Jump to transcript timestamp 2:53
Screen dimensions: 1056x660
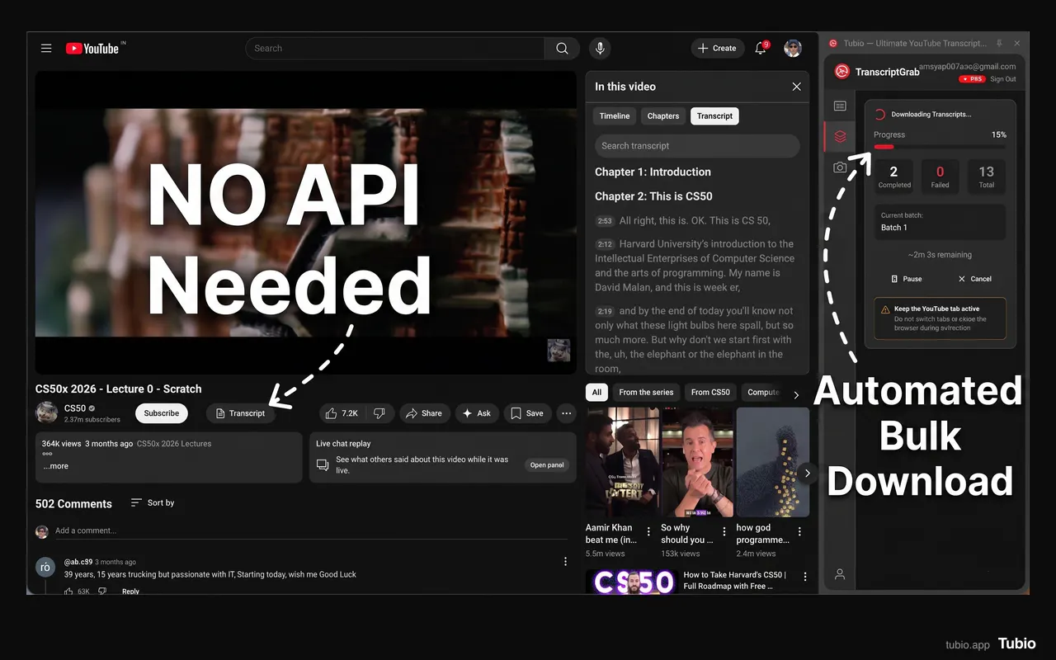click(x=605, y=221)
